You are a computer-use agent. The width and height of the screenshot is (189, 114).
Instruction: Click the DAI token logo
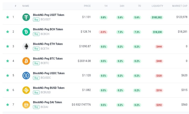click(x=26, y=105)
